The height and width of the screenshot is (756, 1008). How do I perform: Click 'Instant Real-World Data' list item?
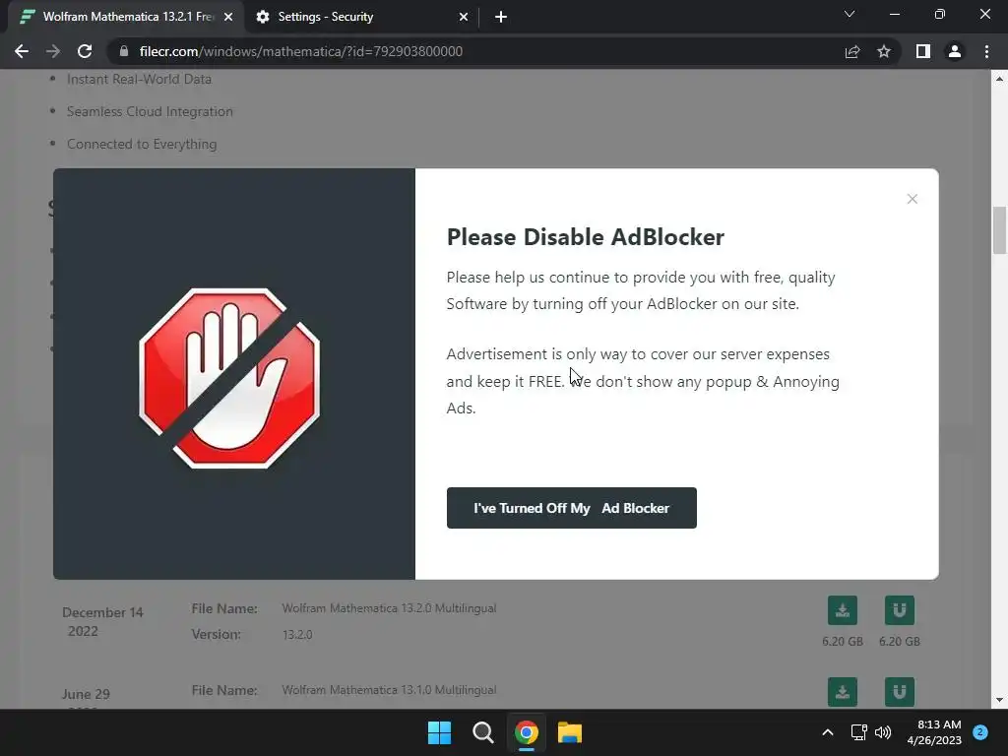pyautogui.click(x=139, y=79)
